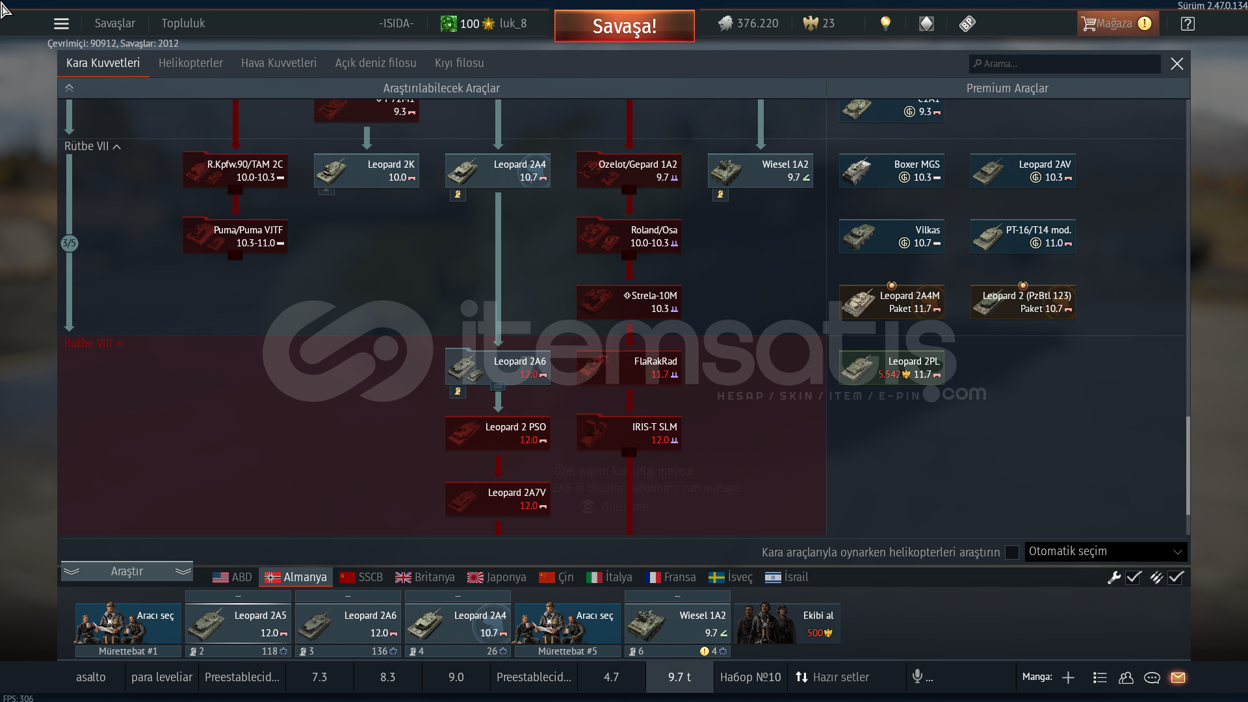This screenshot has height=702, width=1248.
Task: Click the collapse bar above slot Wiesel 1A2
Action: pyautogui.click(x=677, y=596)
